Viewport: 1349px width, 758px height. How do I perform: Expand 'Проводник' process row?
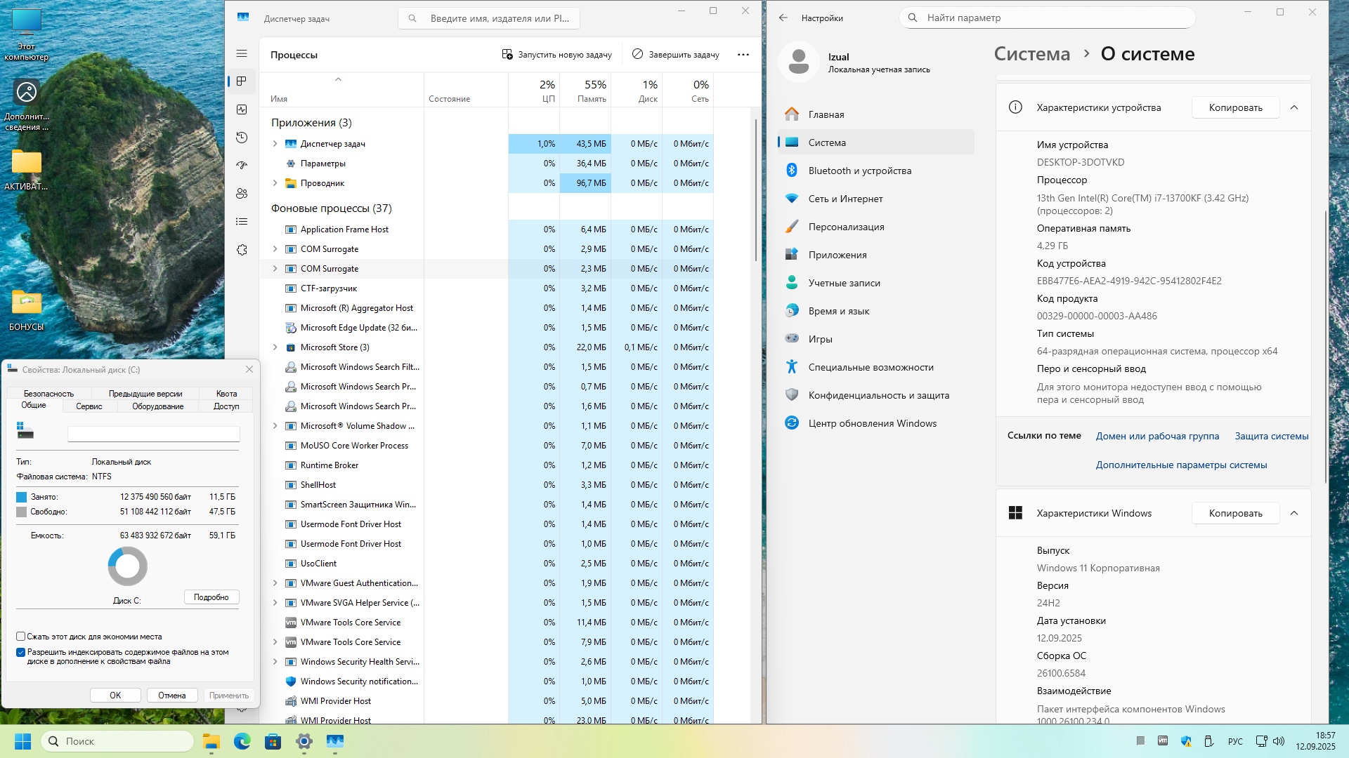pyautogui.click(x=275, y=183)
